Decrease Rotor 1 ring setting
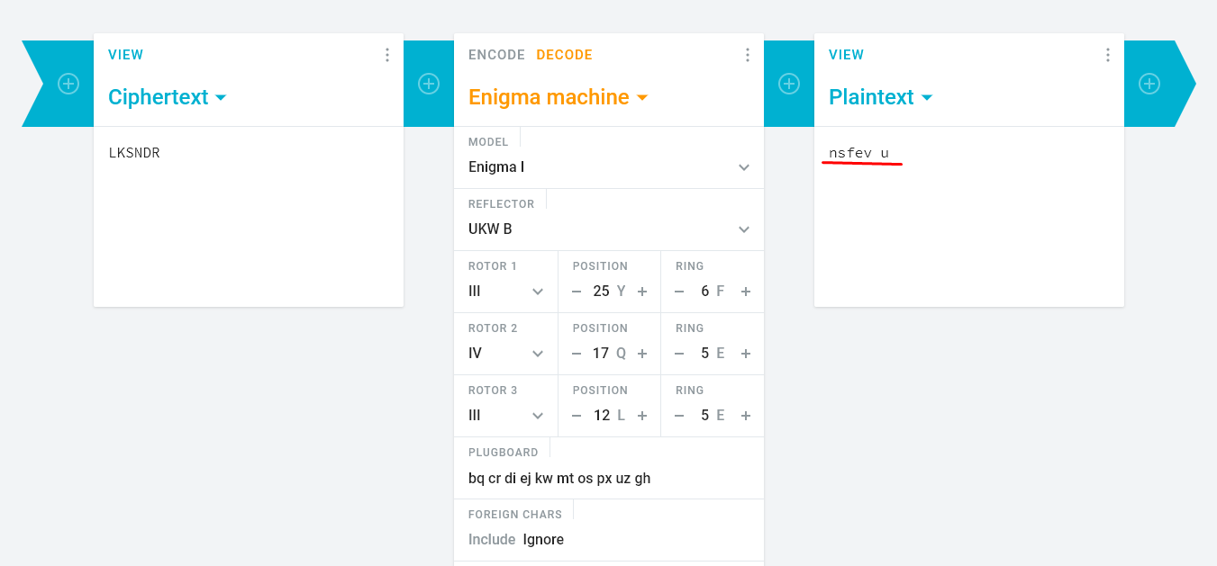Screen dimensions: 1217x566 coord(680,292)
